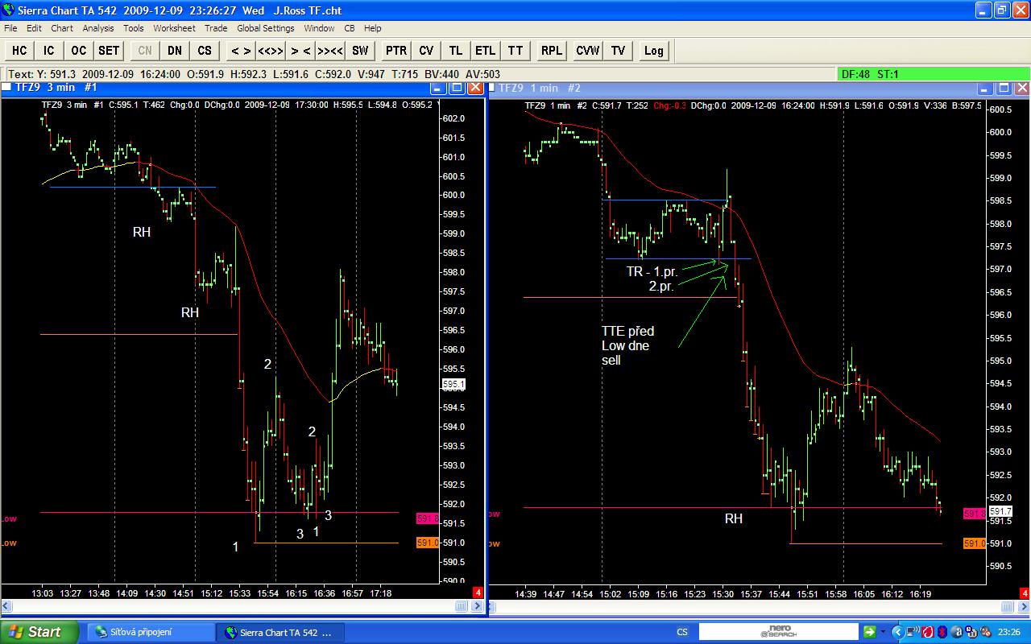Click the '> <' compress bar spacing button
Screen dimensions: 1031x644
[300, 51]
